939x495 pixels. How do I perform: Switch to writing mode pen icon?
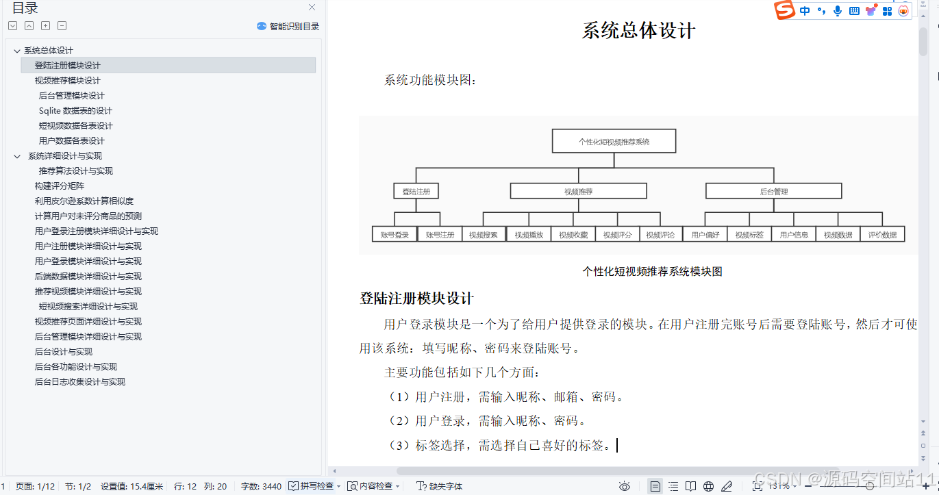pos(727,486)
